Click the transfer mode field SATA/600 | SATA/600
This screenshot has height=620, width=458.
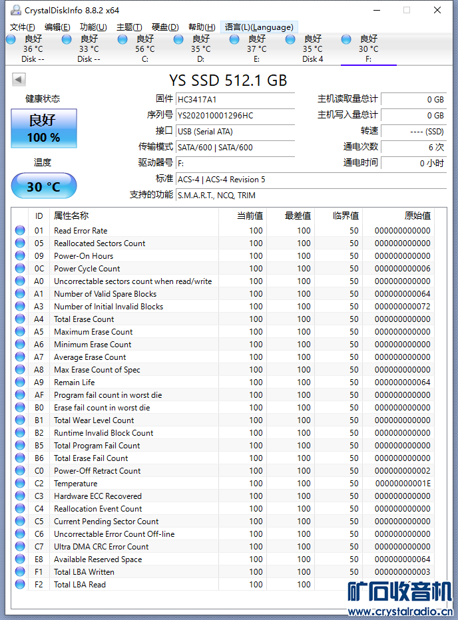coord(235,148)
